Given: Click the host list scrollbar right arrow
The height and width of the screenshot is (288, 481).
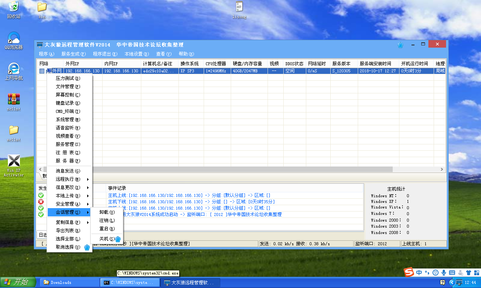Looking at the screenshot, I should (x=442, y=169).
